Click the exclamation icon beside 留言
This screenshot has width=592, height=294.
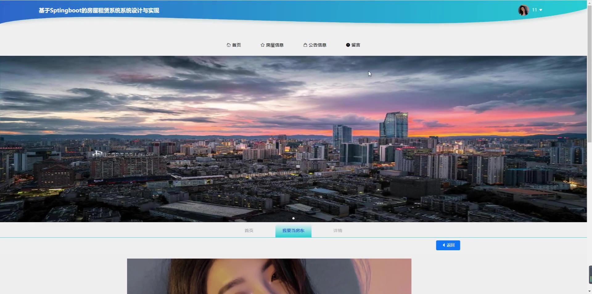pos(348,45)
